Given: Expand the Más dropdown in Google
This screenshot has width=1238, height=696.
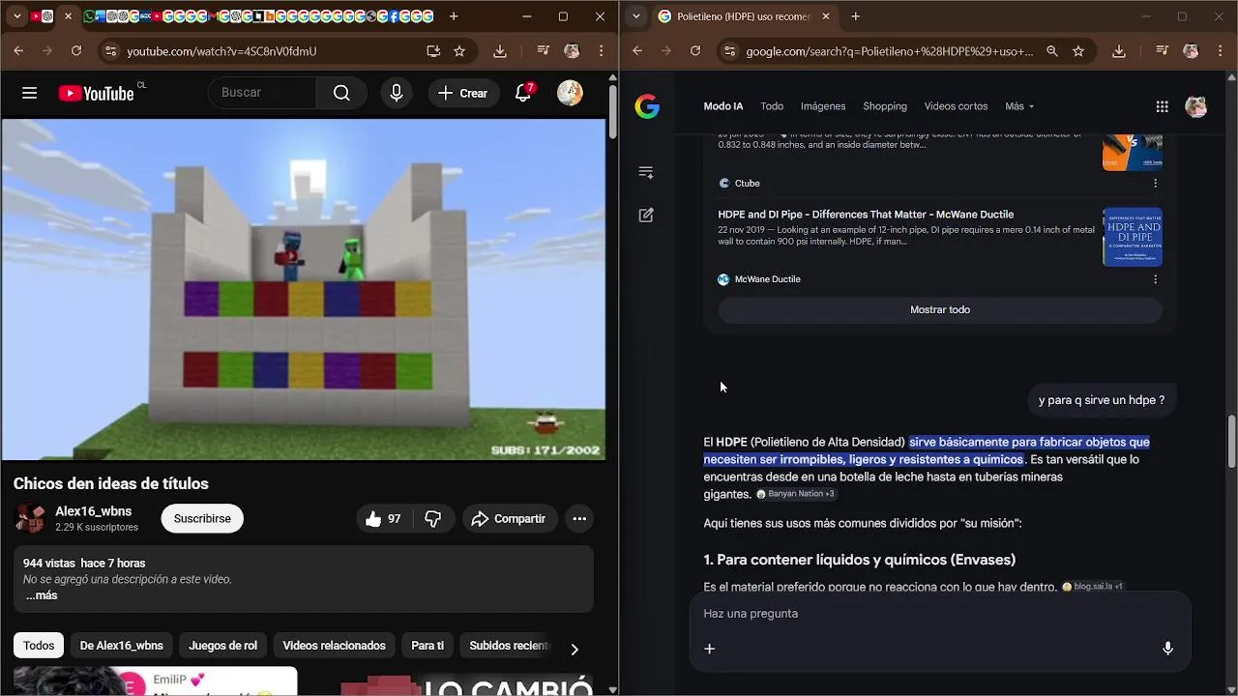Looking at the screenshot, I should 1019,106.
